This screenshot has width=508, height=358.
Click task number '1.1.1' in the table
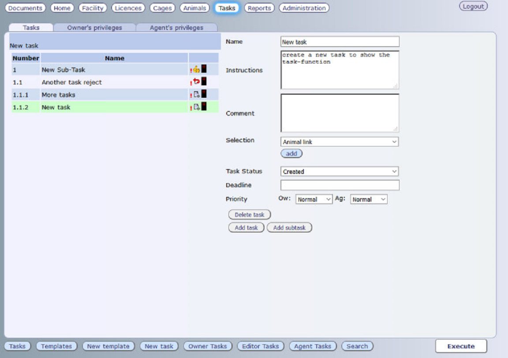(20, 95)
